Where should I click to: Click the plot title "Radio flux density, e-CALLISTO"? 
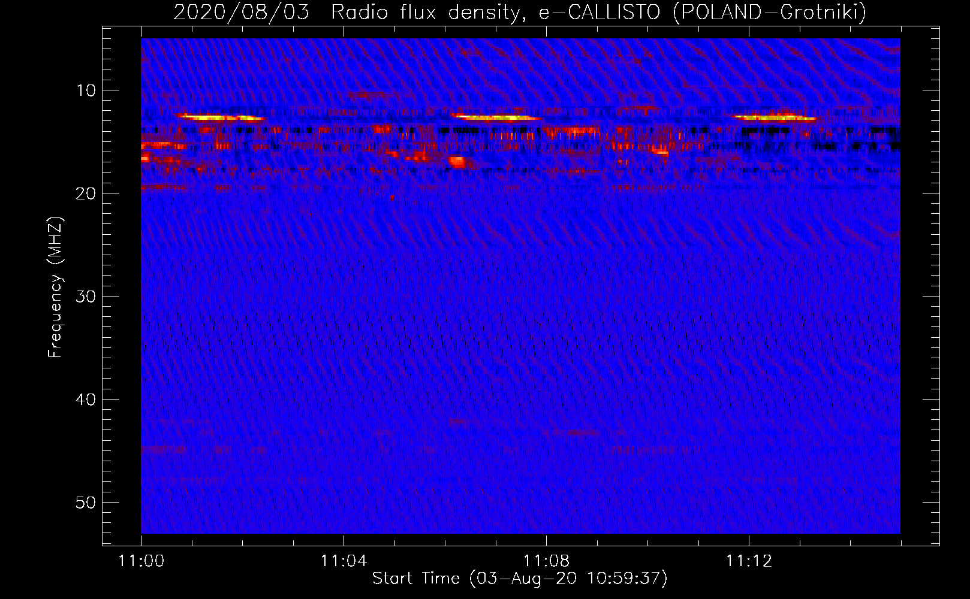click(x=496, y=12)
